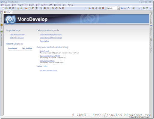Click the green Redo arrow icon

21,8
